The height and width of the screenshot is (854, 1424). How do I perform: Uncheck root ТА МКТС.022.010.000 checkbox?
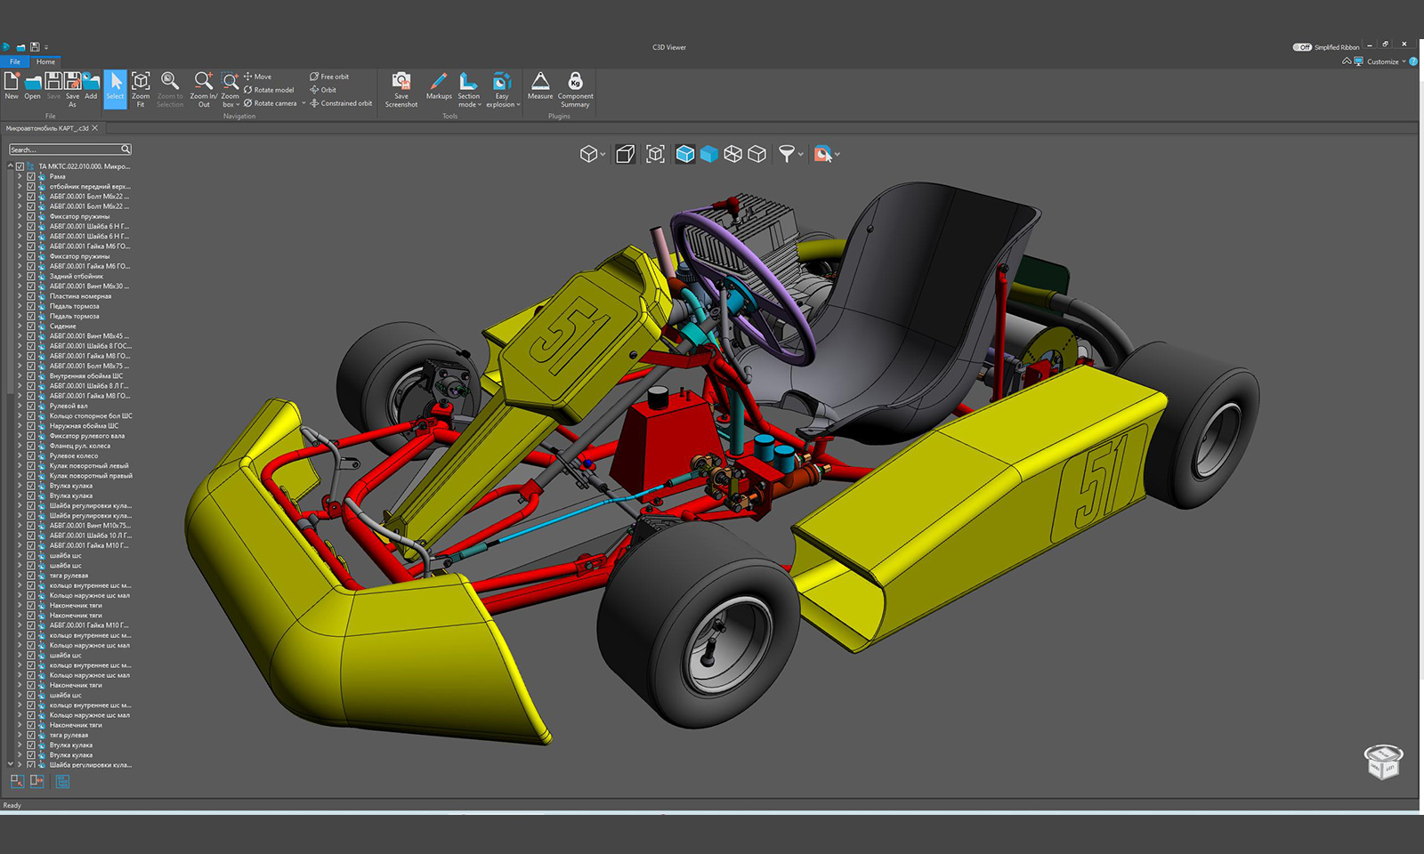click(x=20, y=166)
